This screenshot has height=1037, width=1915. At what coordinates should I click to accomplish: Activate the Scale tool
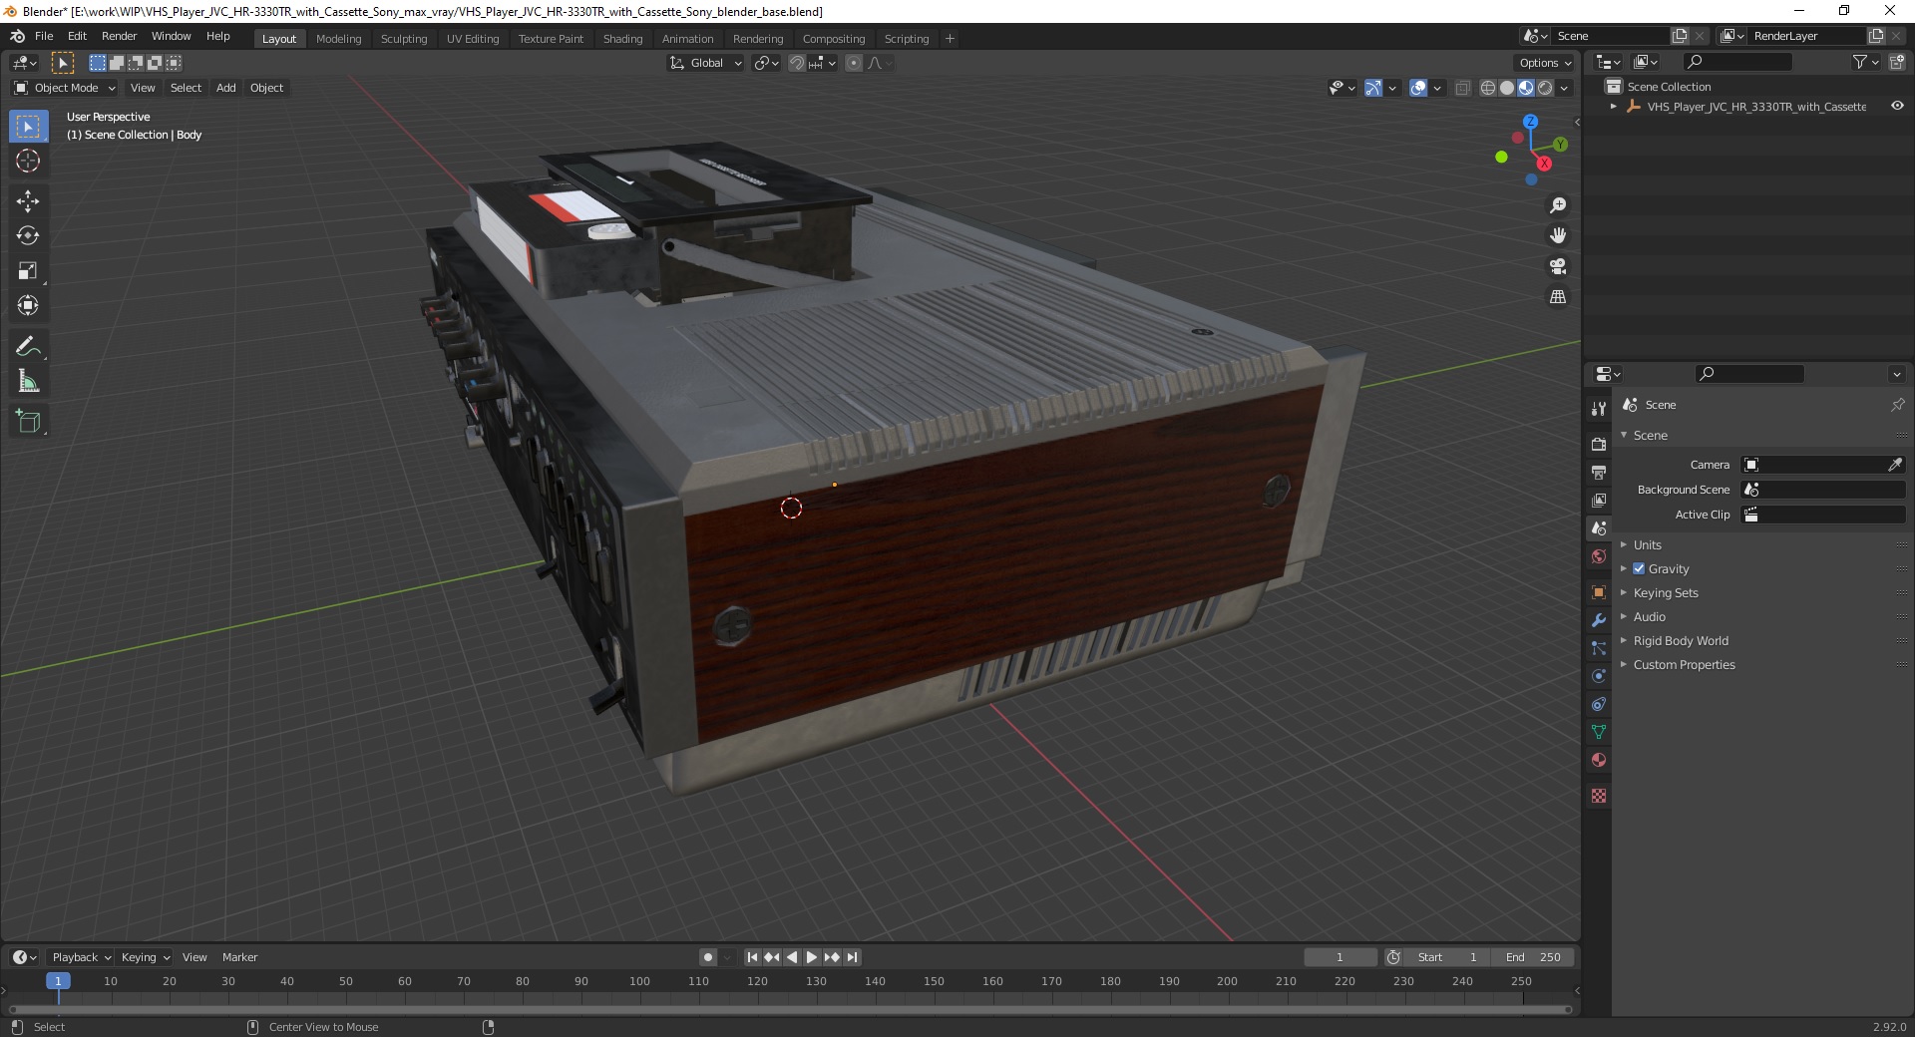click(28, 271)
